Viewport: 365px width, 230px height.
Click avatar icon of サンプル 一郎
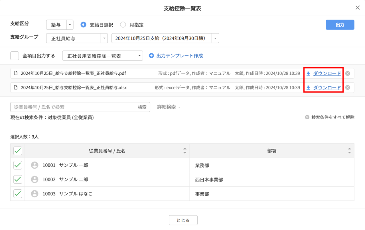35,165
